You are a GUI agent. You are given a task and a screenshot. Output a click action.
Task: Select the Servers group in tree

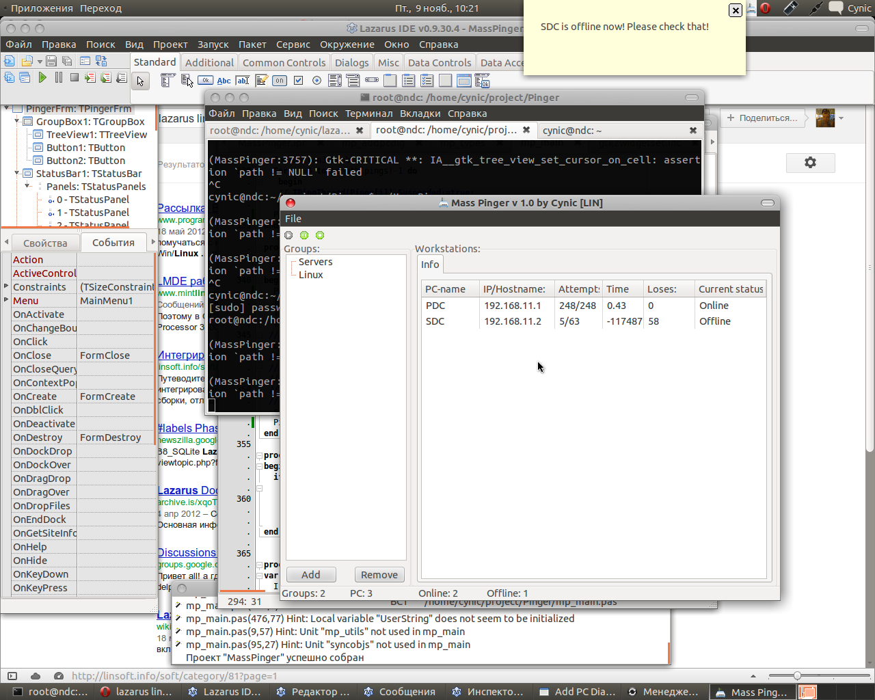315,262
